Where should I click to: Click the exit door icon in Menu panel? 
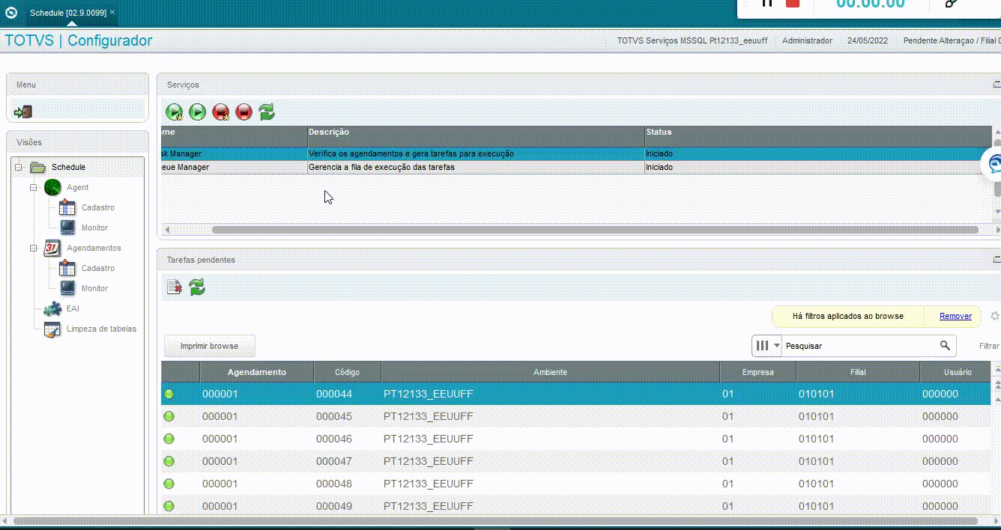click(23, 112)
